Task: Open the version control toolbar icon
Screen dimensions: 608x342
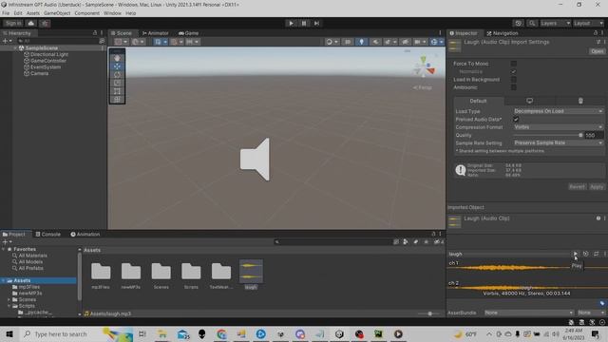Action: [45, 23]
